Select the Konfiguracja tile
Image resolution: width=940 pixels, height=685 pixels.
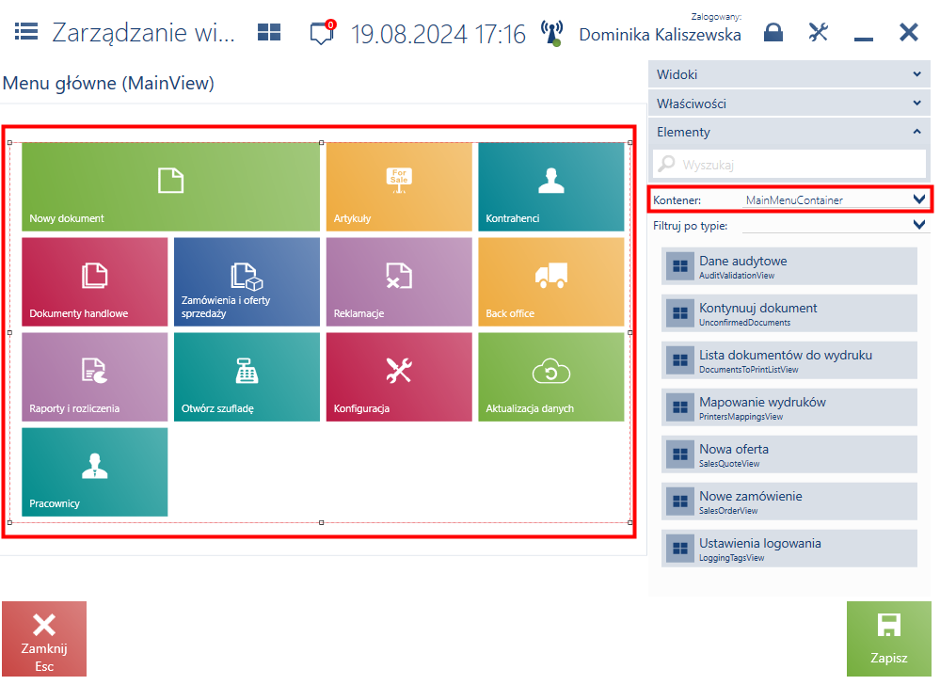(399, 377)
